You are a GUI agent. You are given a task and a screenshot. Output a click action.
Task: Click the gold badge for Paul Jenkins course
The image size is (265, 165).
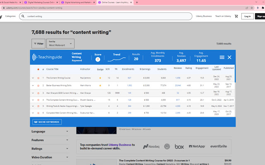[x=100, y=78]
